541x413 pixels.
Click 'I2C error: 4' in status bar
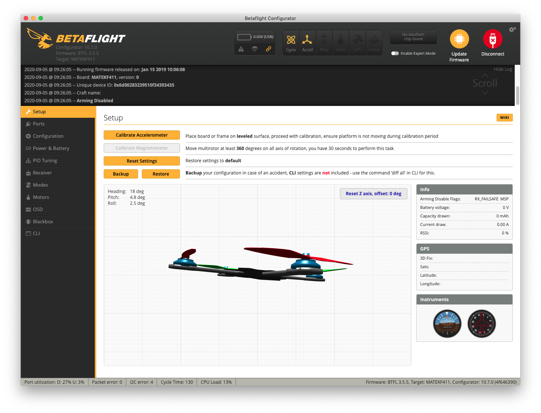click(x=141, y=382)
